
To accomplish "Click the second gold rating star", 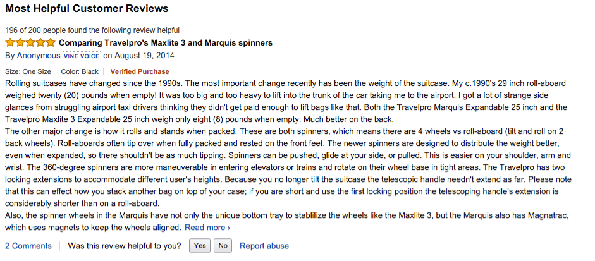I will (x=20, y=42).
